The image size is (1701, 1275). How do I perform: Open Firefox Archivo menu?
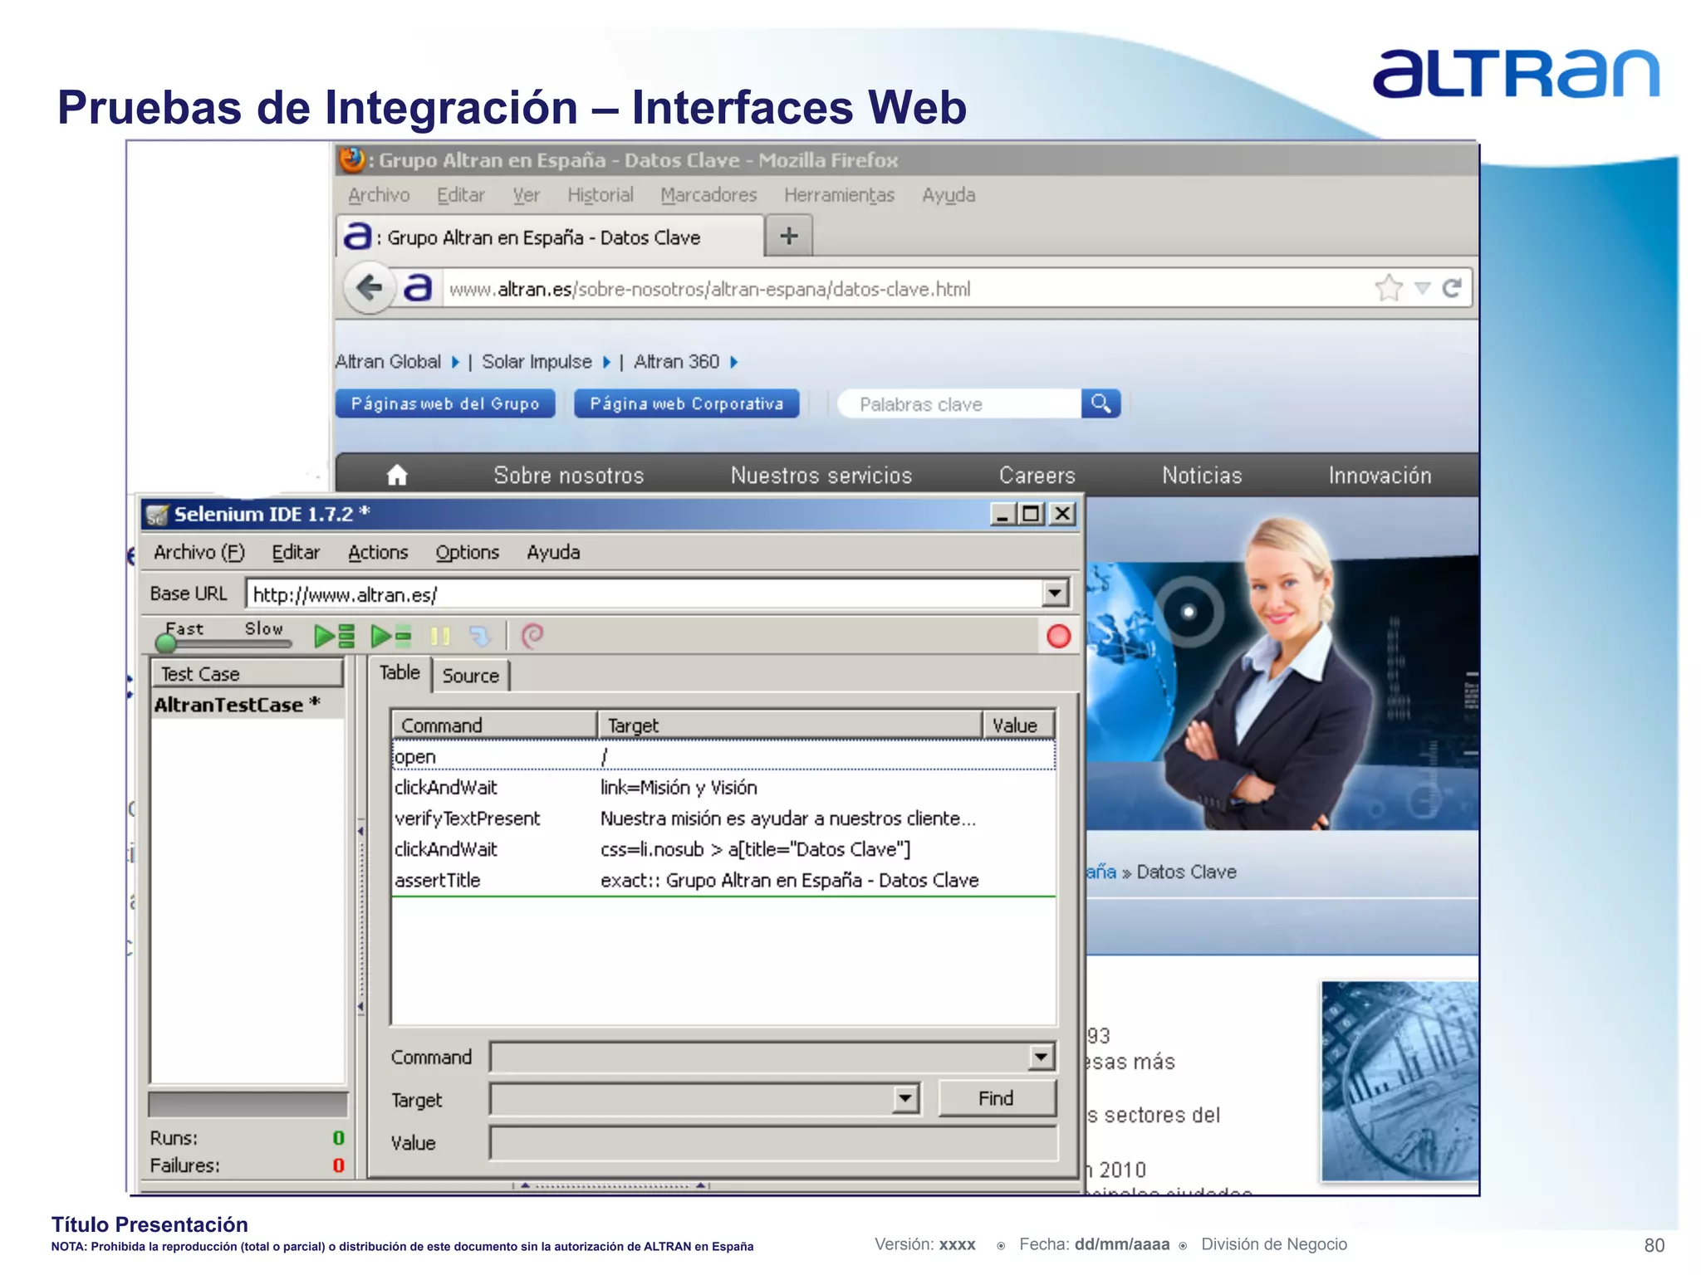(x=379, y=195)
